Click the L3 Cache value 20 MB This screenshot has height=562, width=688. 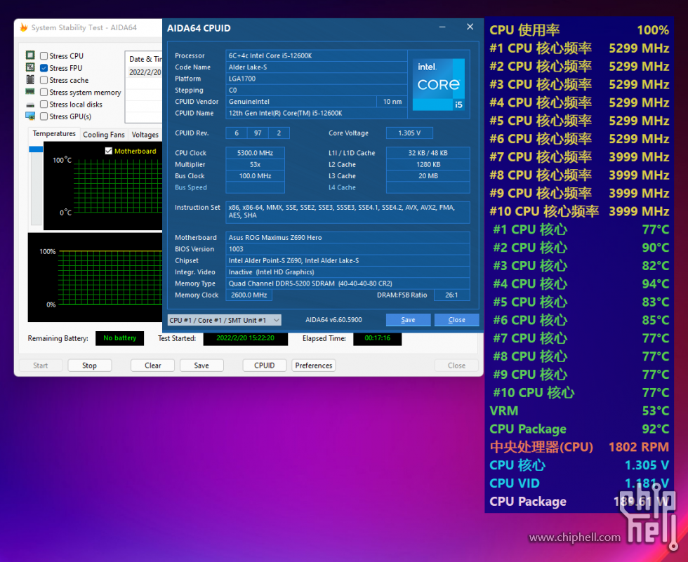coord(428,176)
